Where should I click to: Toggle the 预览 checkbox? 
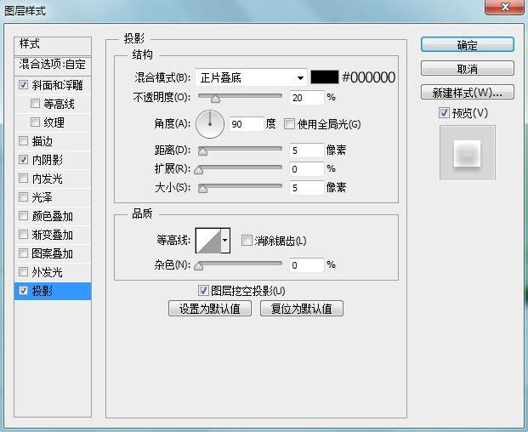(x=444, y=112)
